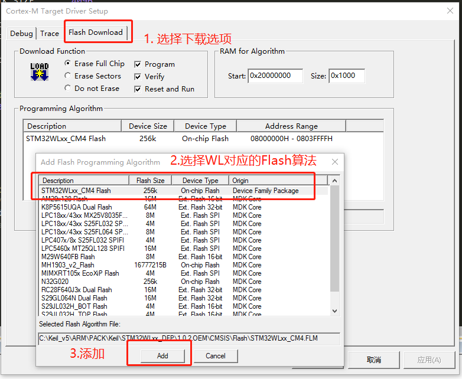
Task: Click the Address Range column header
Action: 291,126
